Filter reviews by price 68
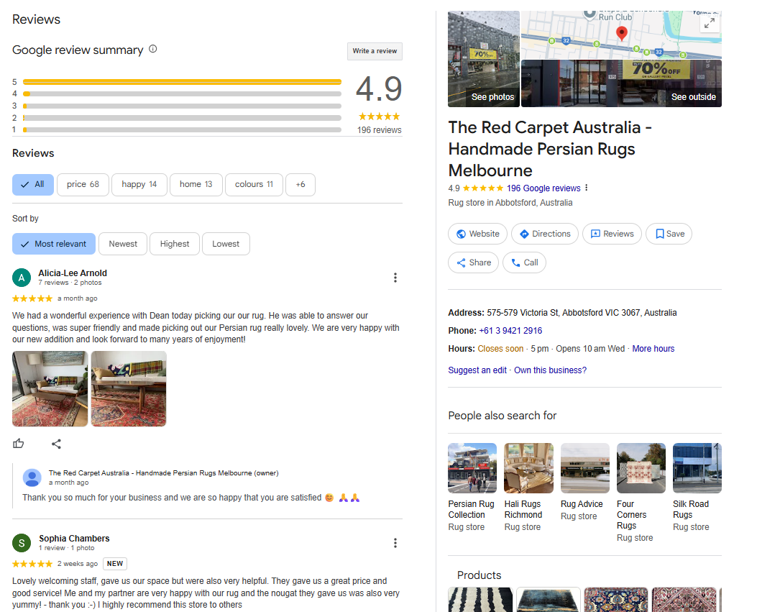This screenshot has width=757, height=612. (83, 185)
